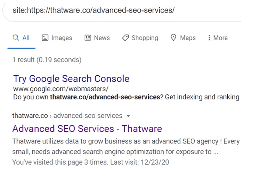Switch to the News tab

[102, 38]
